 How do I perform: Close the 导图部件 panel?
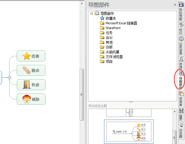175,5
